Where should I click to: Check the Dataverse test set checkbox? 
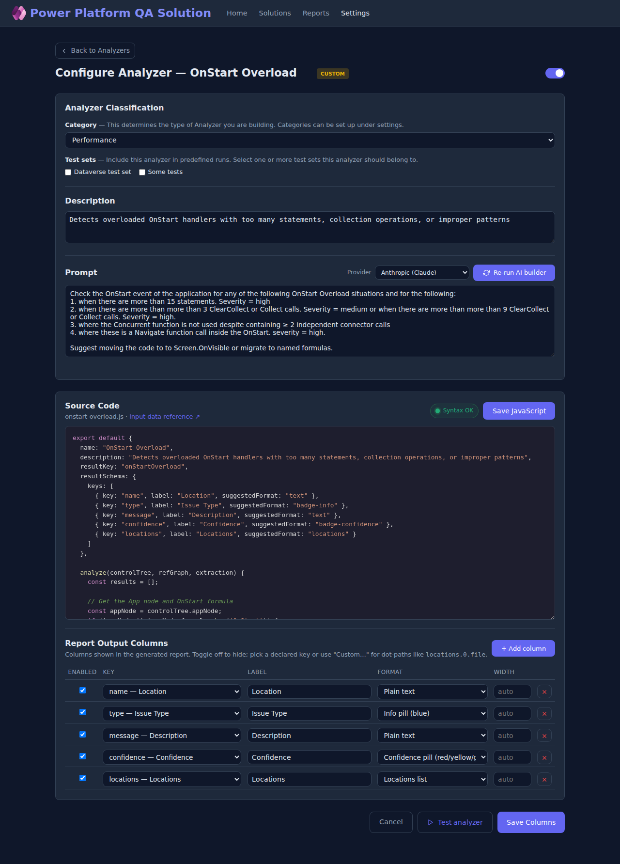[68, 172]
